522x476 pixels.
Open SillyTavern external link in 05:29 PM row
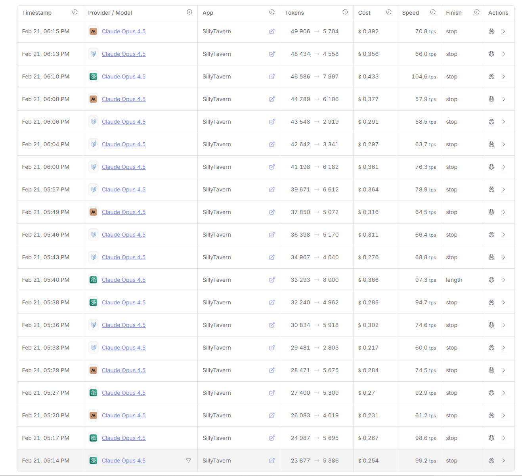click(x=272, y=370)
